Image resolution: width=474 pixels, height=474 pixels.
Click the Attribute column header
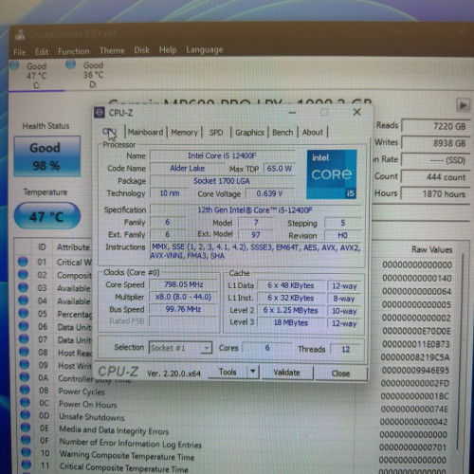click(x=73, y=247)
